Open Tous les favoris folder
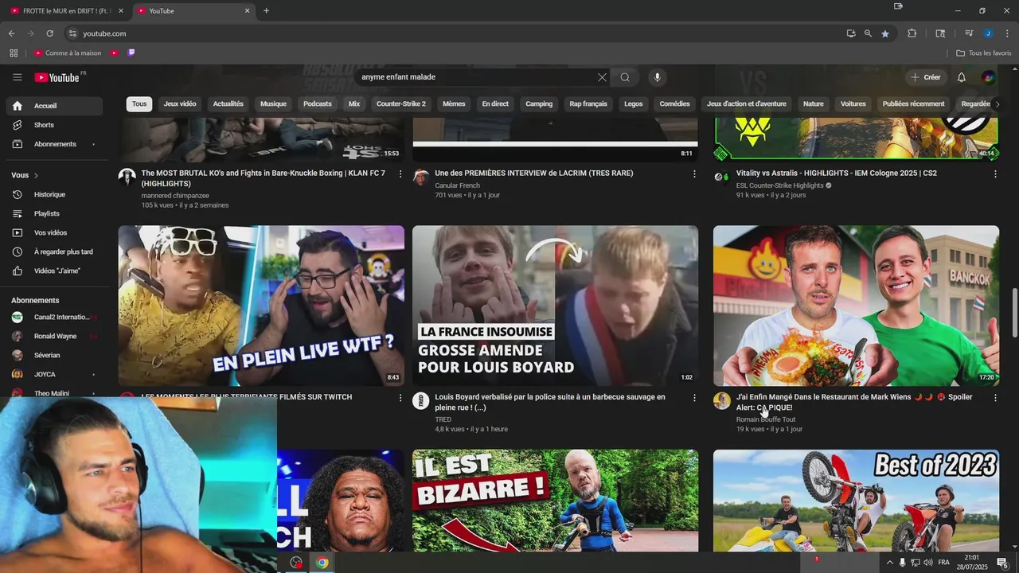Viewport: 1019px width, 573px height. click(x=984, y=53)
